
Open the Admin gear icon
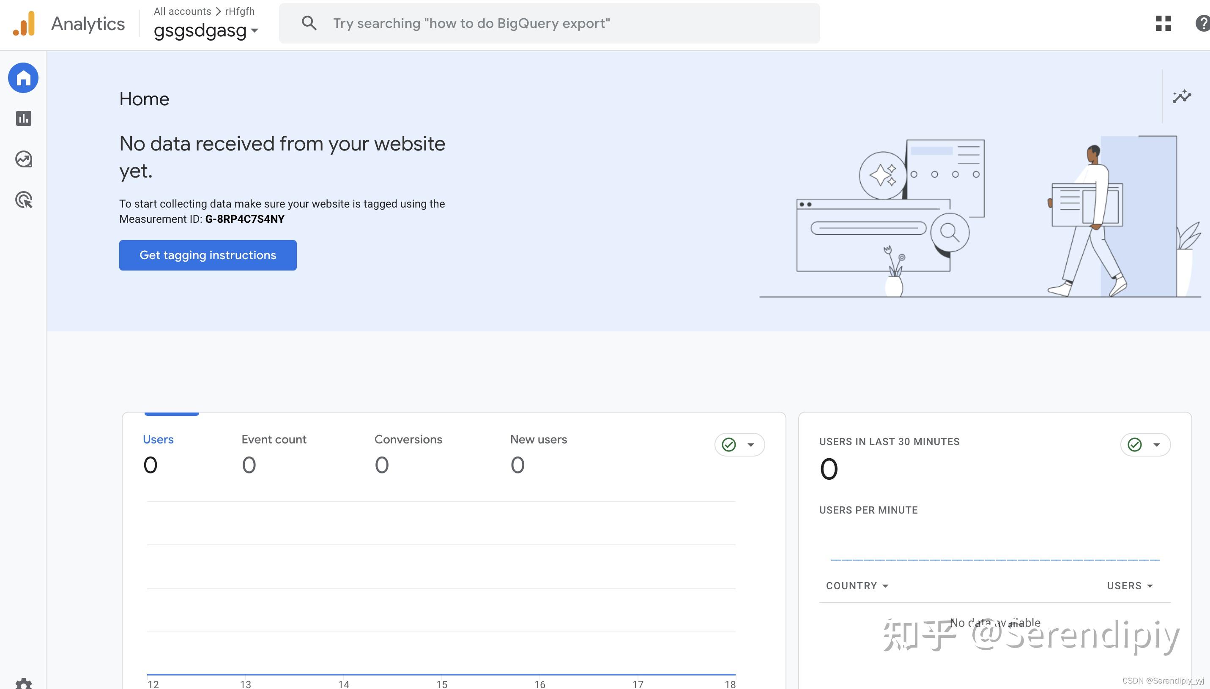point(23,684)
